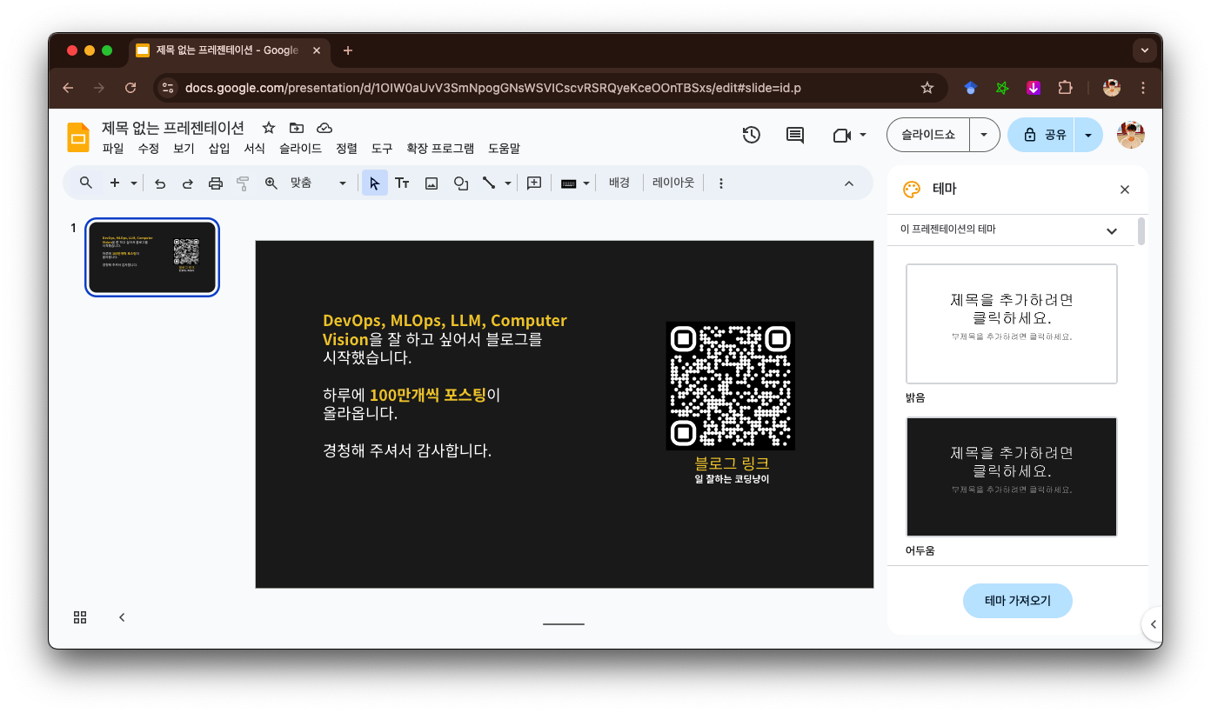
Task: Click the QR code image on slide
Action: (x=731, y=386)
